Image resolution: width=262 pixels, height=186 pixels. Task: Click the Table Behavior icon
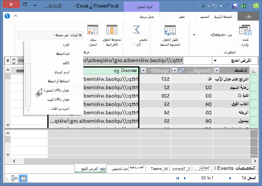click(93, 29)
